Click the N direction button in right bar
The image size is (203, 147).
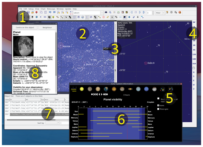point(194,72)
